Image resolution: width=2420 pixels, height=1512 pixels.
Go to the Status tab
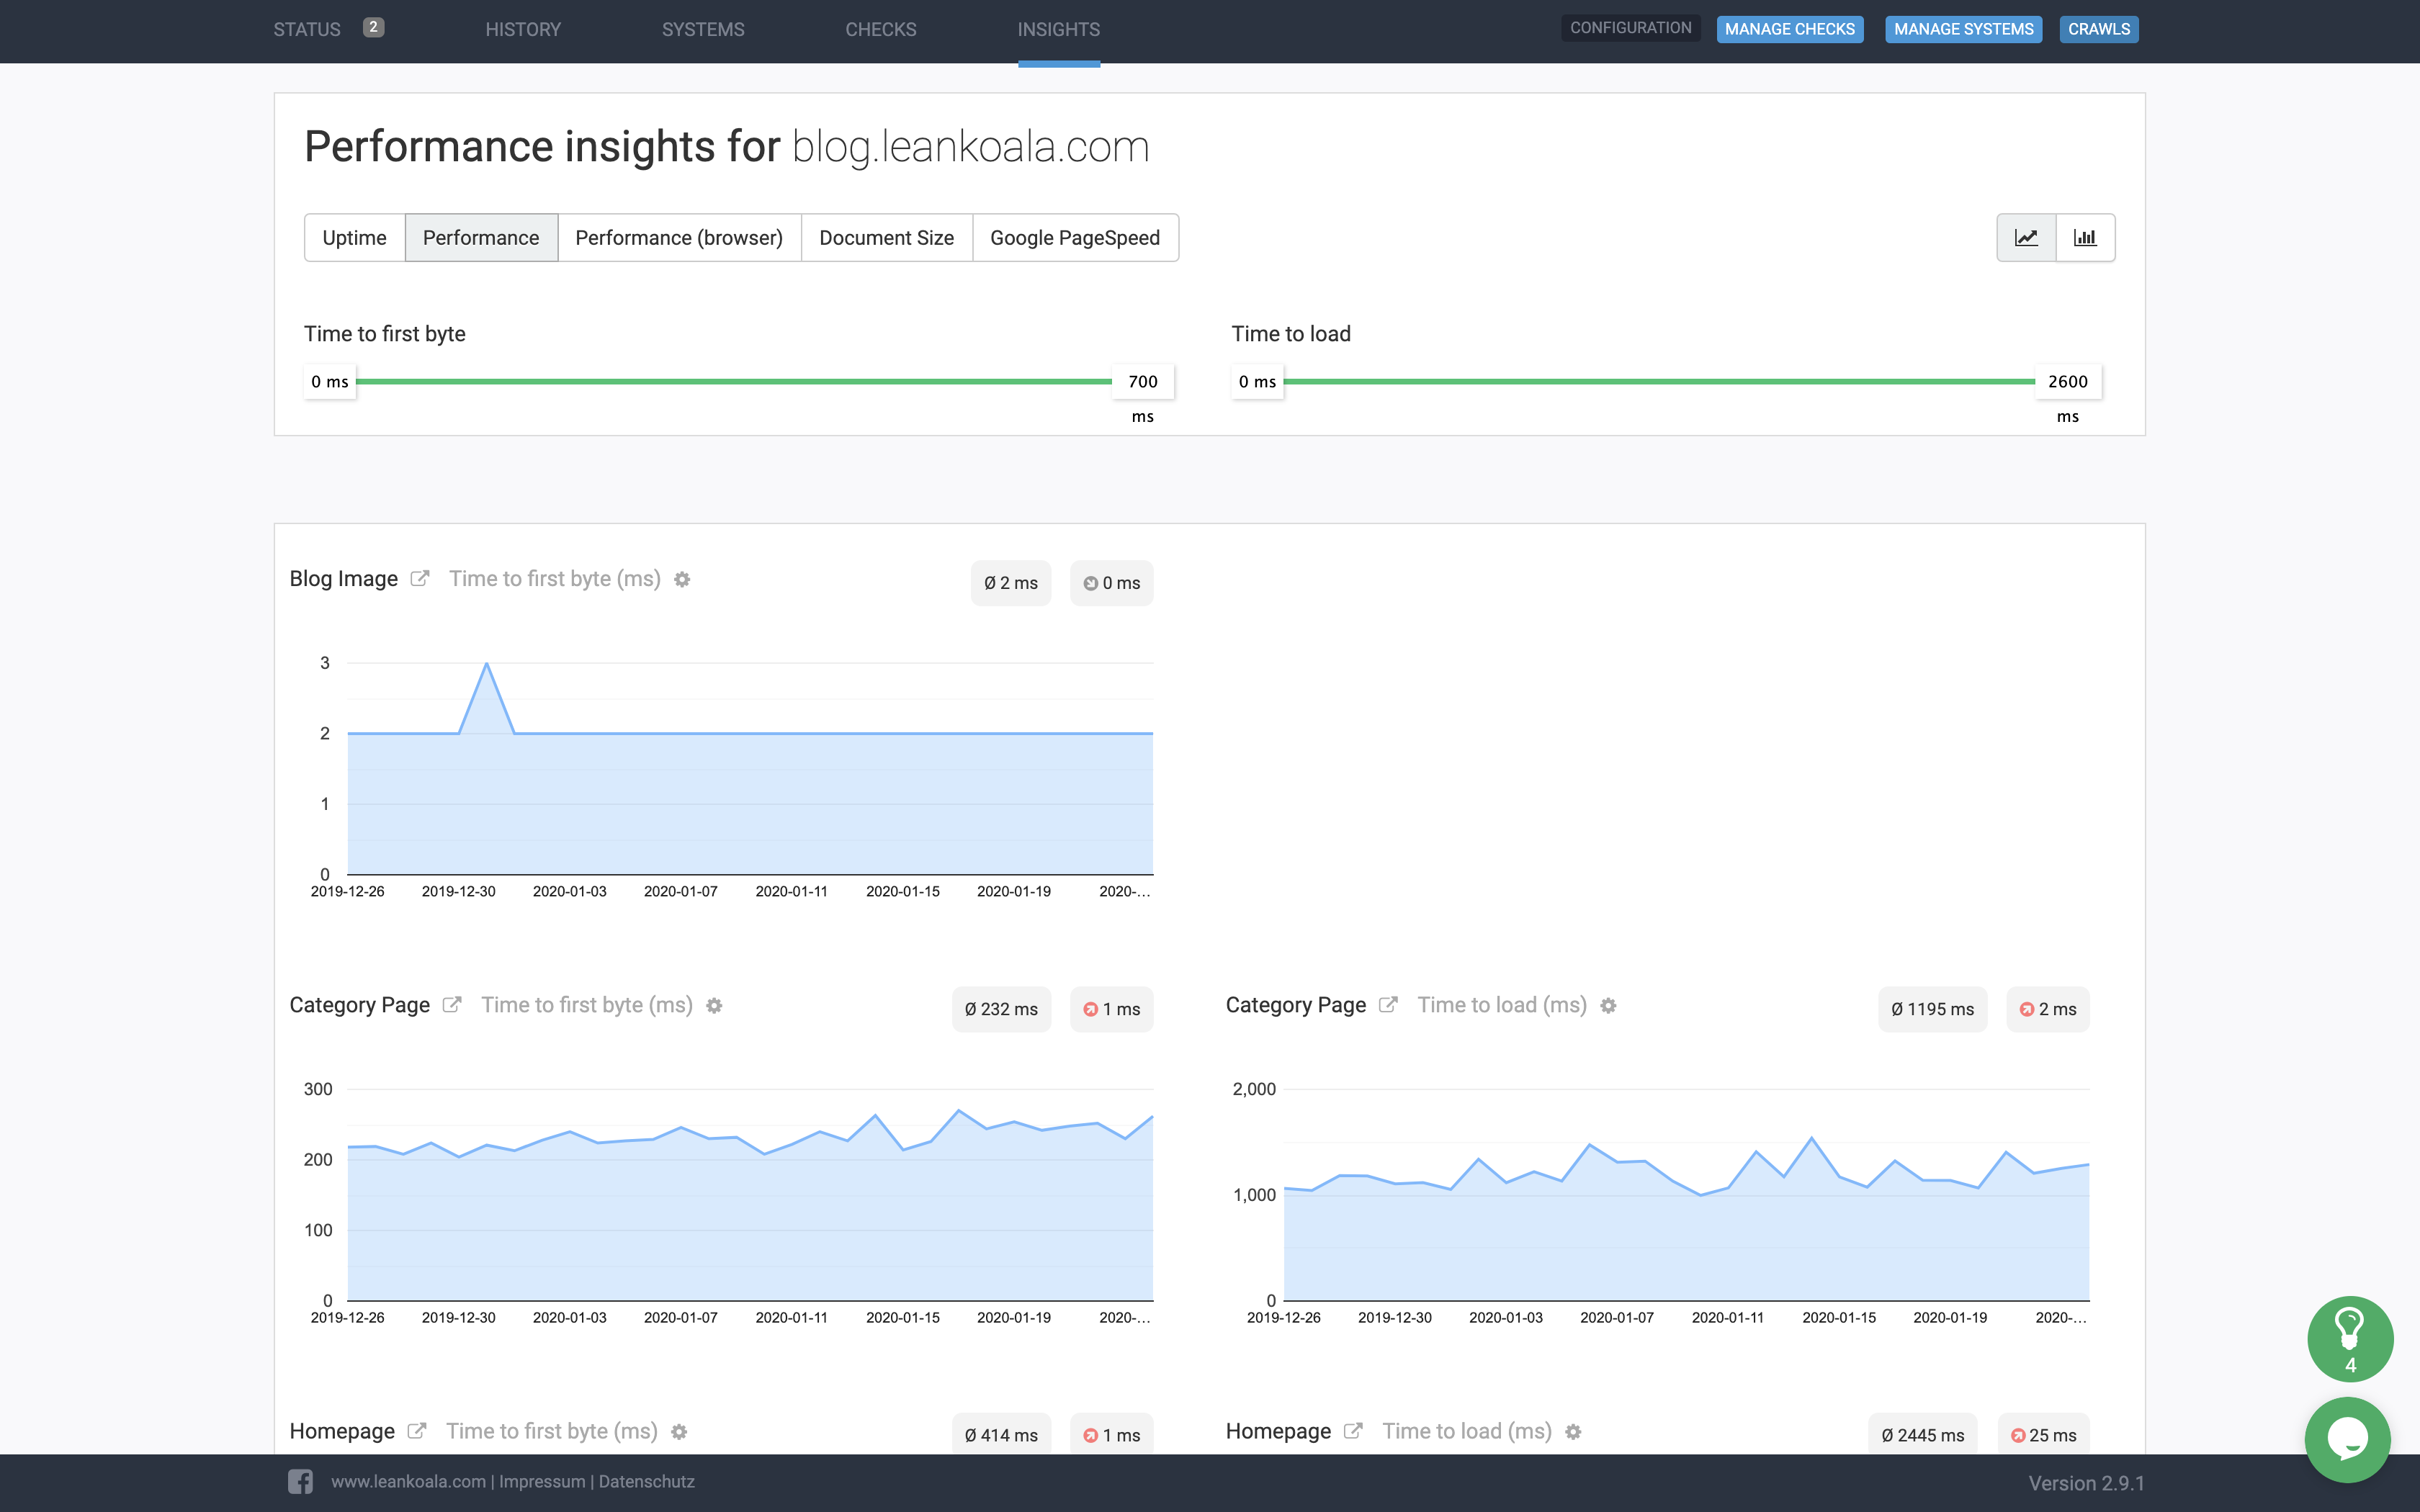tap(307, 29)
